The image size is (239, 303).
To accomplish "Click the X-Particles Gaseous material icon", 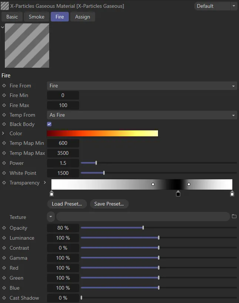I will (x=5, y=6).
